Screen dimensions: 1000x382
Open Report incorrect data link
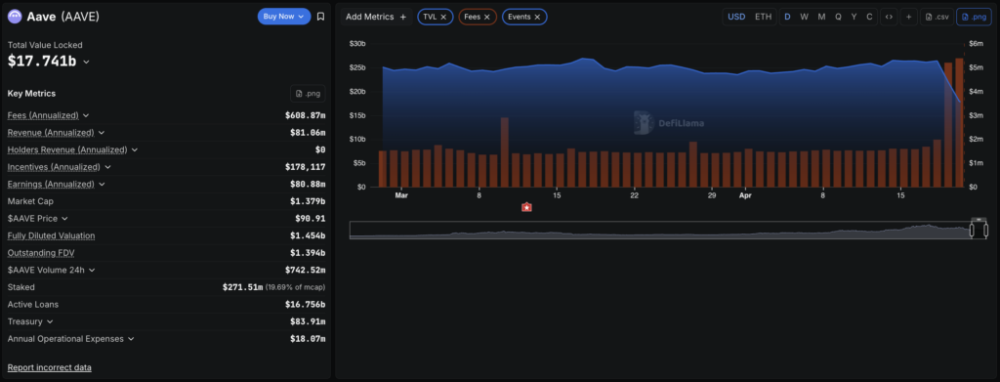tap(49, 368)
